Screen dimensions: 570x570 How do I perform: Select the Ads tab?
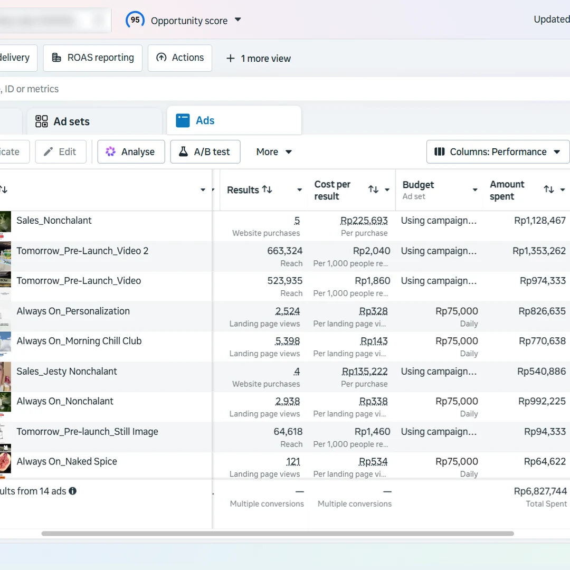(234, 121)
